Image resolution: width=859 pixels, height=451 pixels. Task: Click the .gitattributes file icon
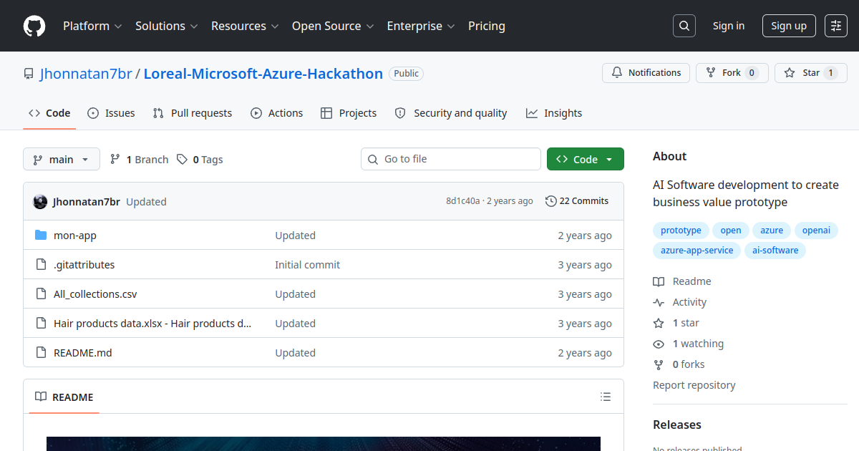pyautogui.click(x=41, y=265)
